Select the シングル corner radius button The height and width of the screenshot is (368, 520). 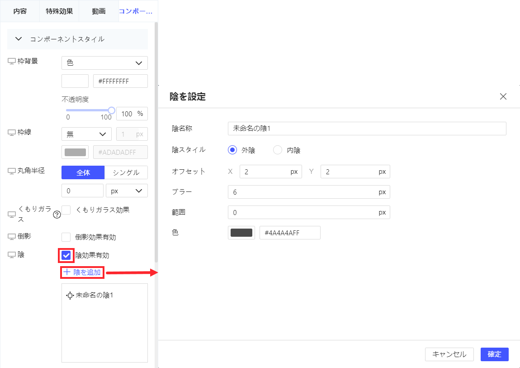[x=126, y=172]
